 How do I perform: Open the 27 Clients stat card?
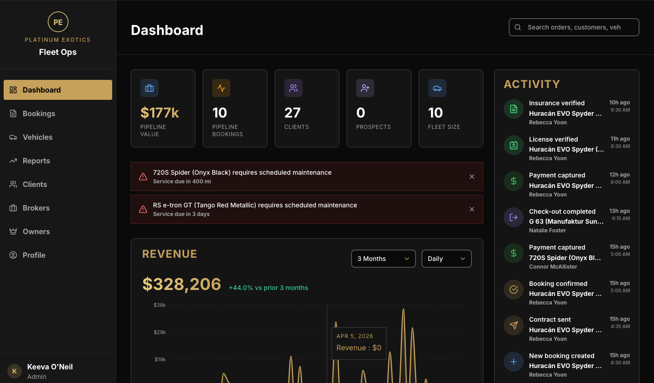[x=307, y=108]
